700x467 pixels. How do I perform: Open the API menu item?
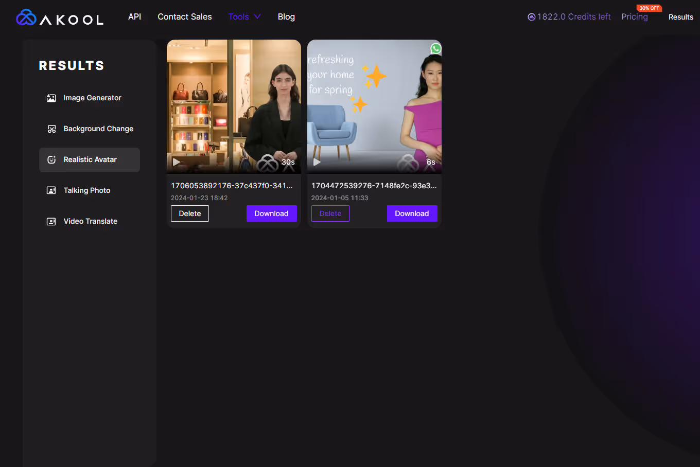(135, 16)
